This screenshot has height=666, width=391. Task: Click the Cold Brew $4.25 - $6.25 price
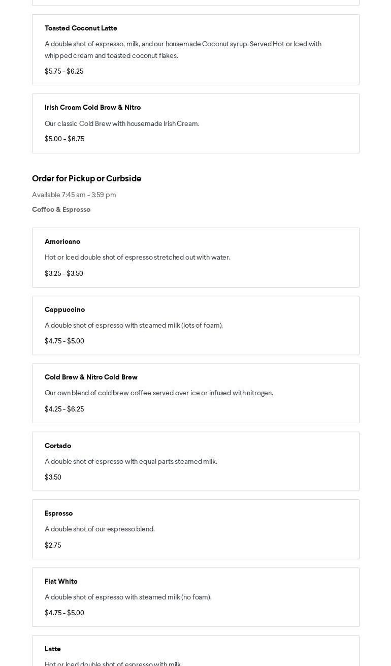click(64, 409)
